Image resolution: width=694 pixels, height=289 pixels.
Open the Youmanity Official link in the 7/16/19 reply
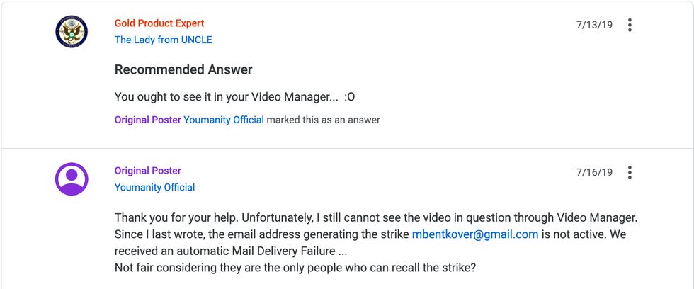pos(154,187)
